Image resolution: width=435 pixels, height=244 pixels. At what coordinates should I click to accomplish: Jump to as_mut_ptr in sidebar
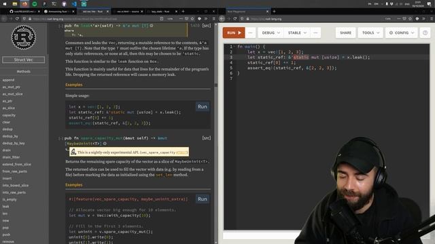(x=12, y=87)
